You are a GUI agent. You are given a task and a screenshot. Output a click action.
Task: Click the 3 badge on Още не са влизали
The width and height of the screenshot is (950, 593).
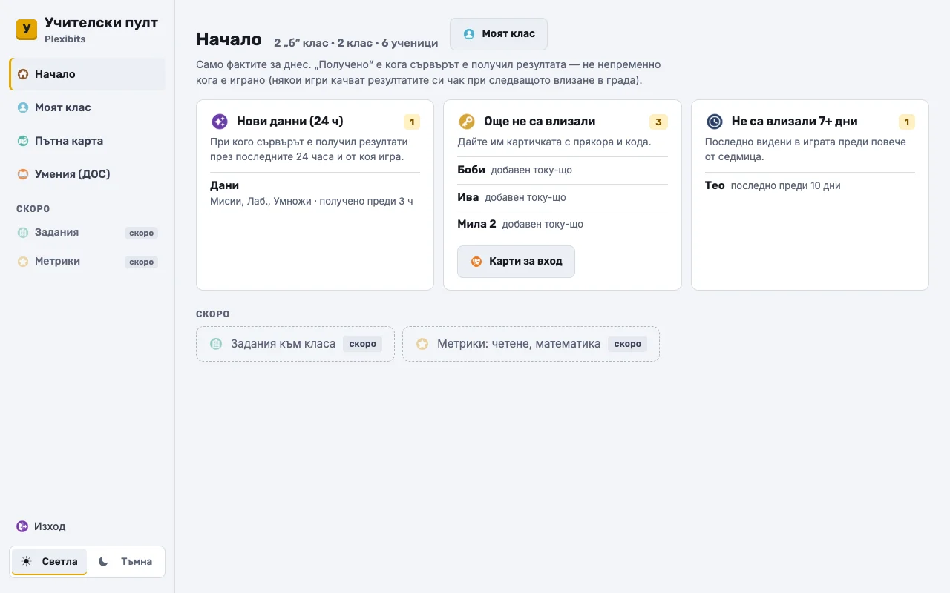point(658,122)
